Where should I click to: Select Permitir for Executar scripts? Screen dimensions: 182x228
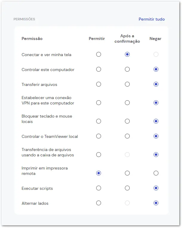[99, 188]
